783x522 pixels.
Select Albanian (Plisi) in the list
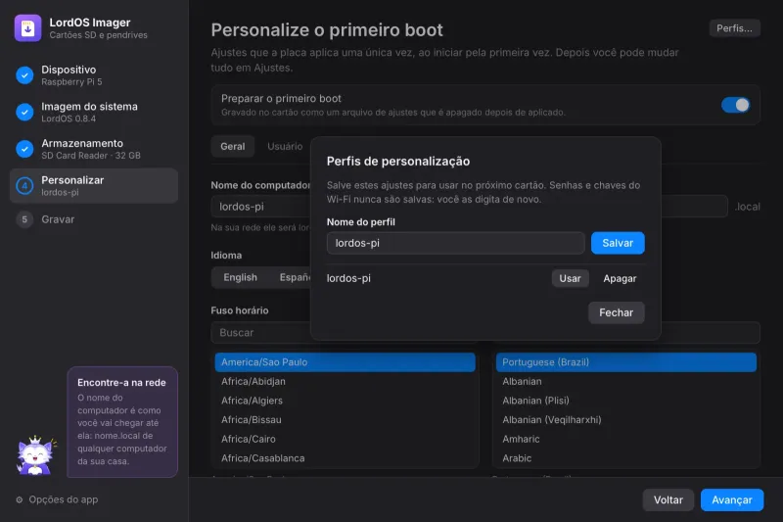tap(626, 401)
